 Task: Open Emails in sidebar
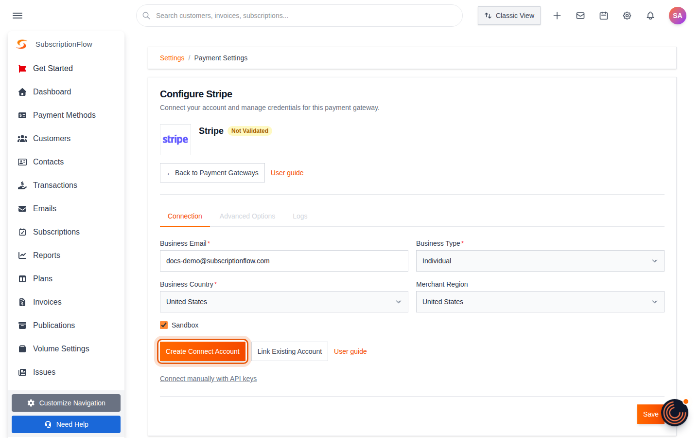45,209
